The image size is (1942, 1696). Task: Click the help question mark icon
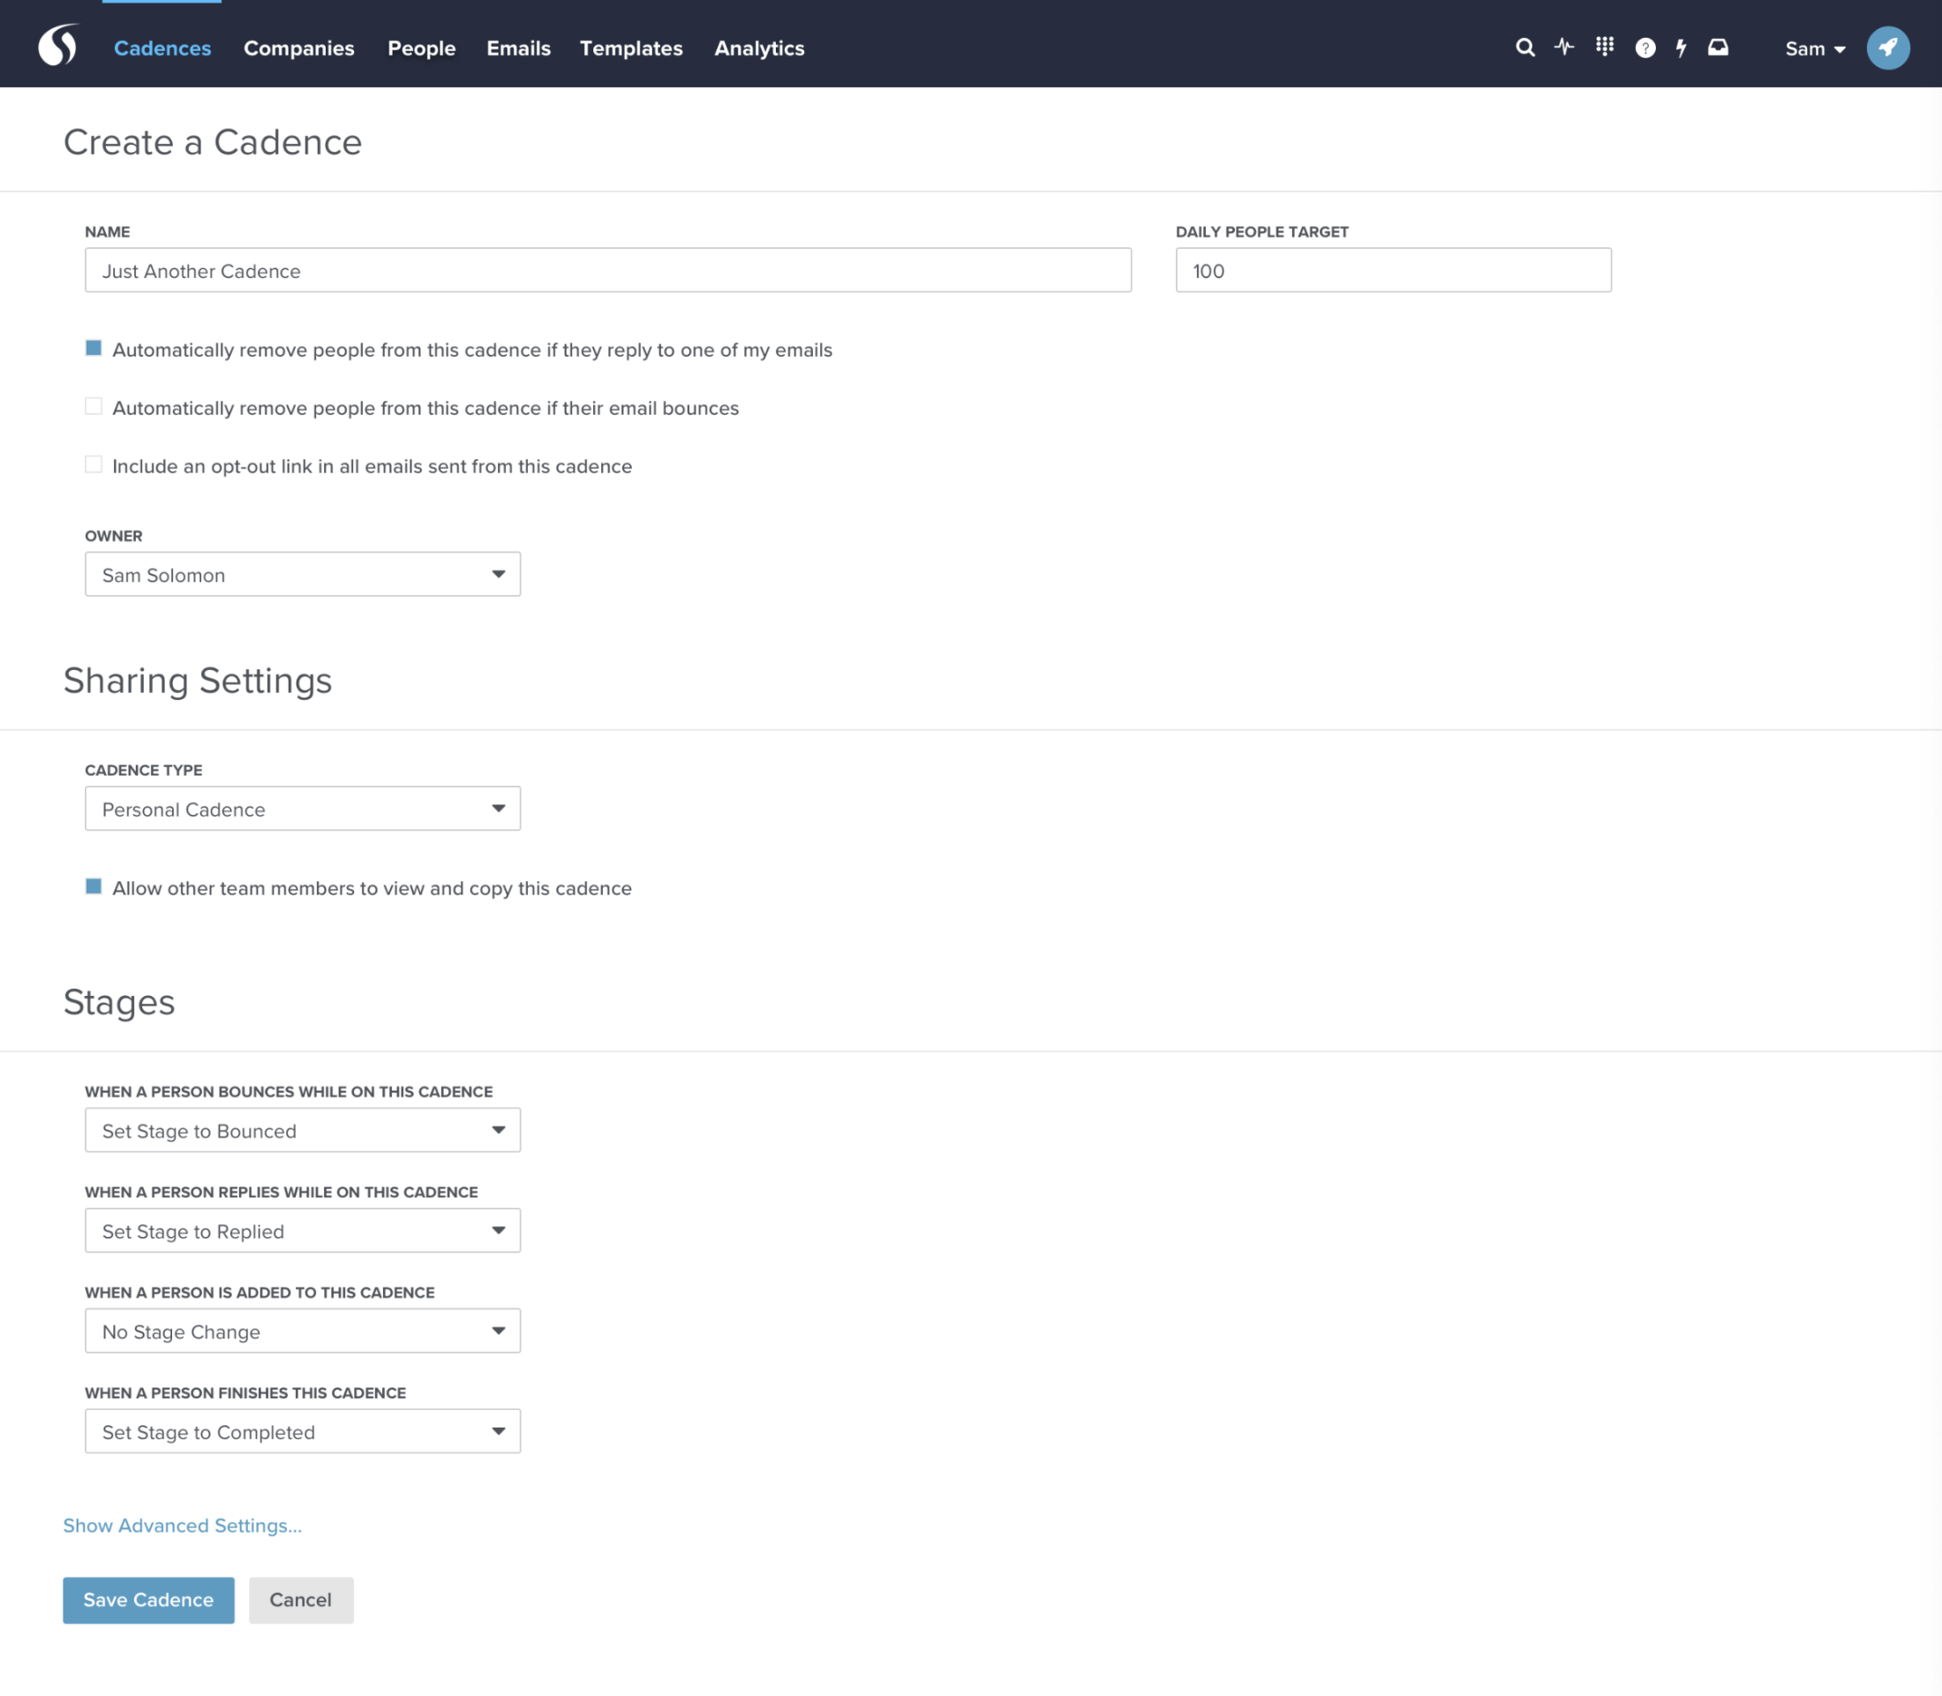click(1645, 49)
